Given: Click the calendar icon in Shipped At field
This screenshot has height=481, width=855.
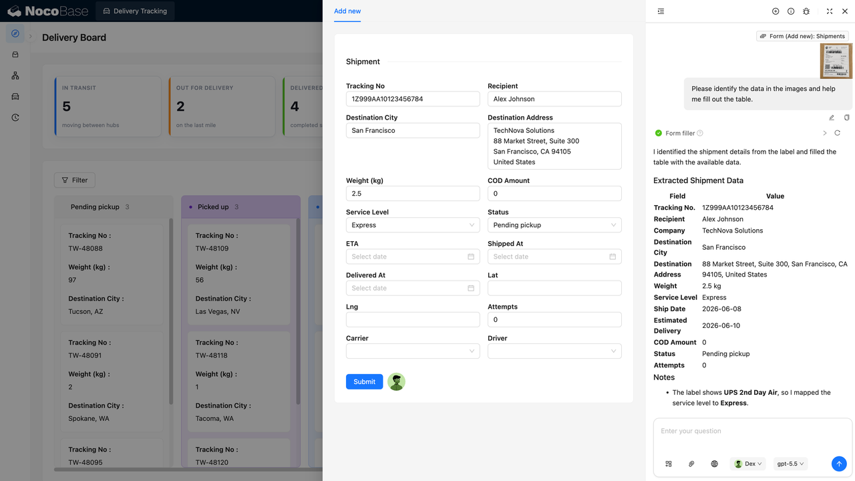Looking at the screenshot, I should (613, 257).
